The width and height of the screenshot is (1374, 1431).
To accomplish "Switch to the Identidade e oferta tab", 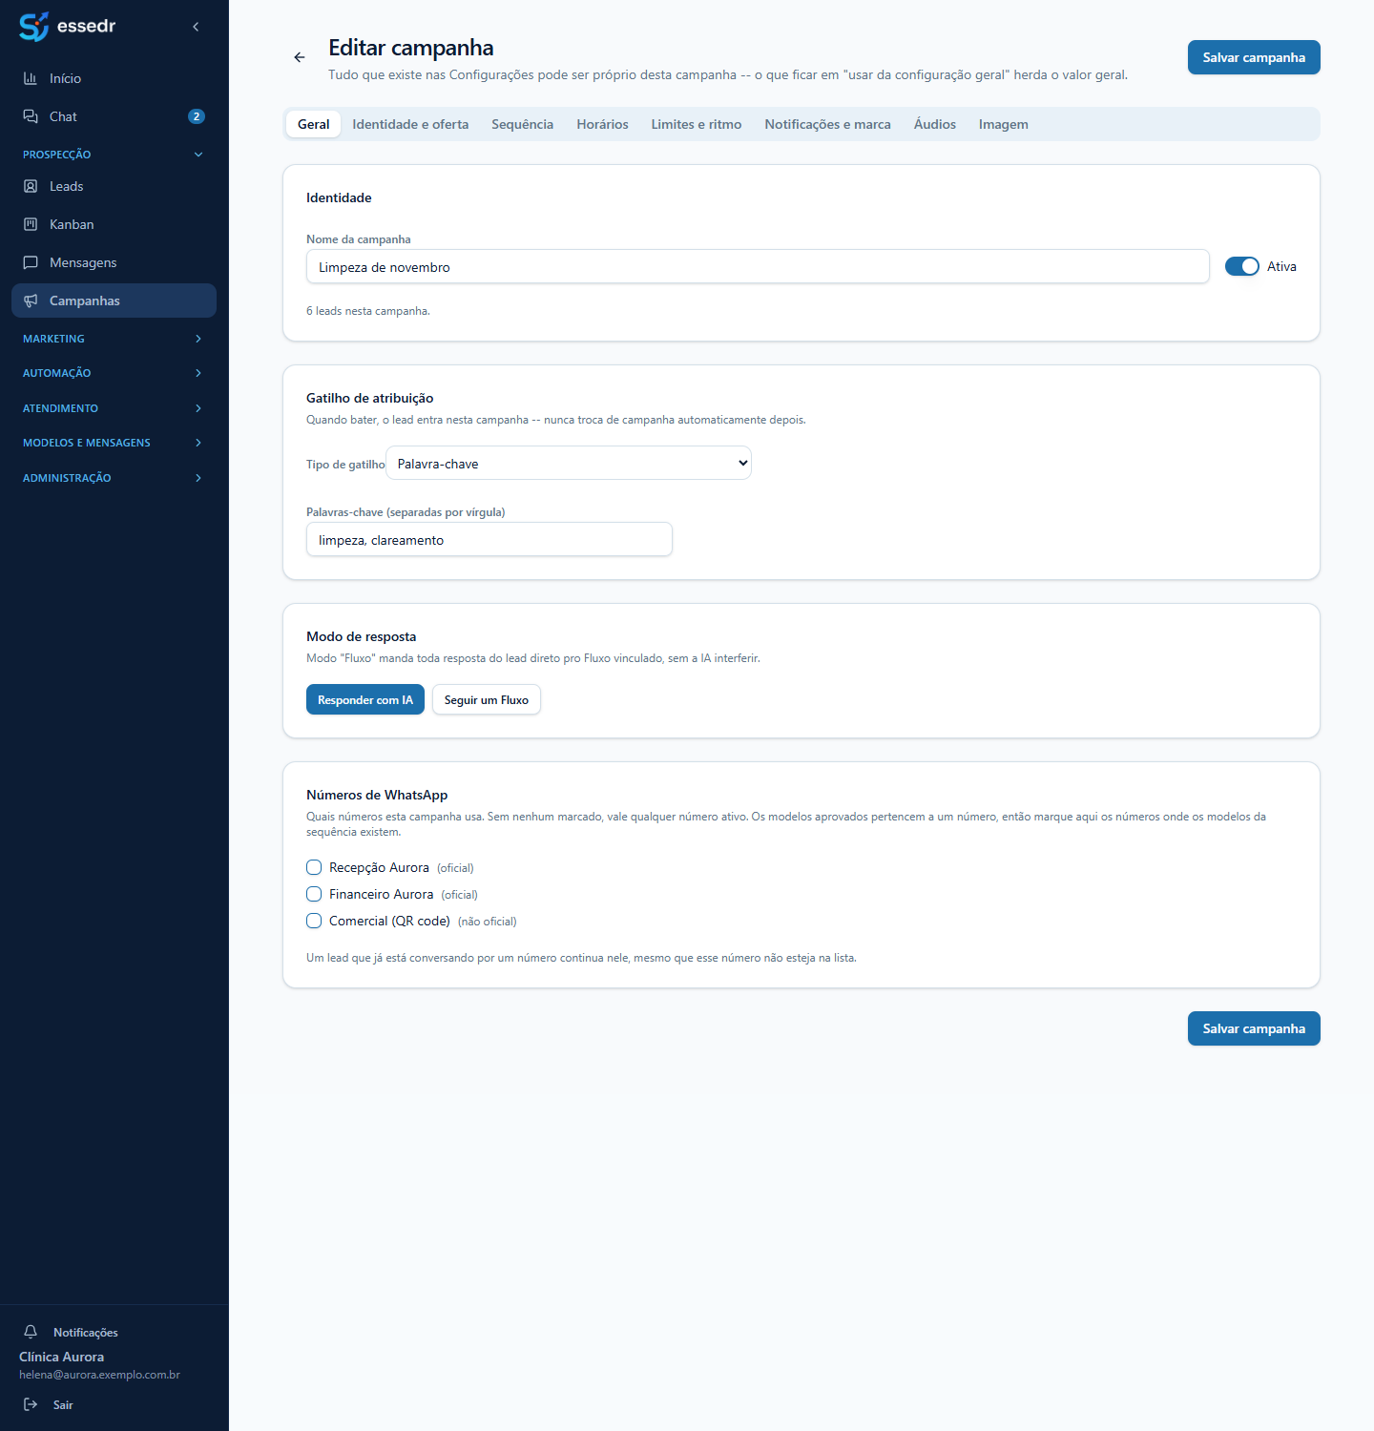I will point(410,124).
